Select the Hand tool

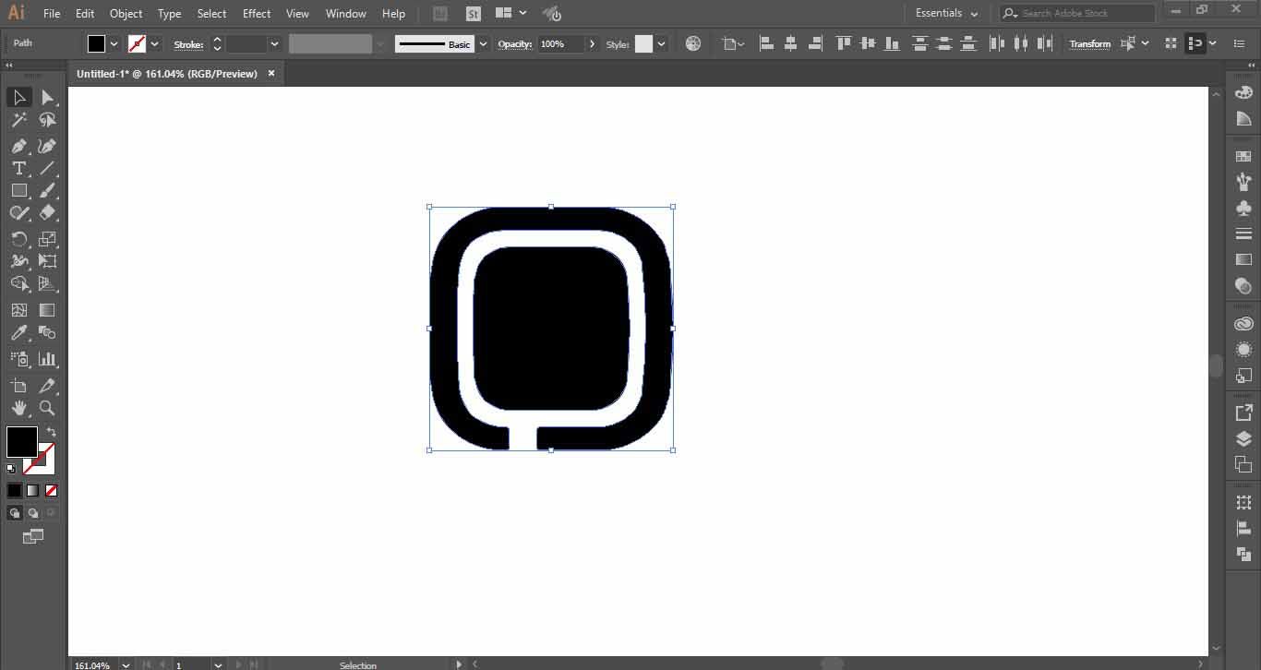[18, 408]
